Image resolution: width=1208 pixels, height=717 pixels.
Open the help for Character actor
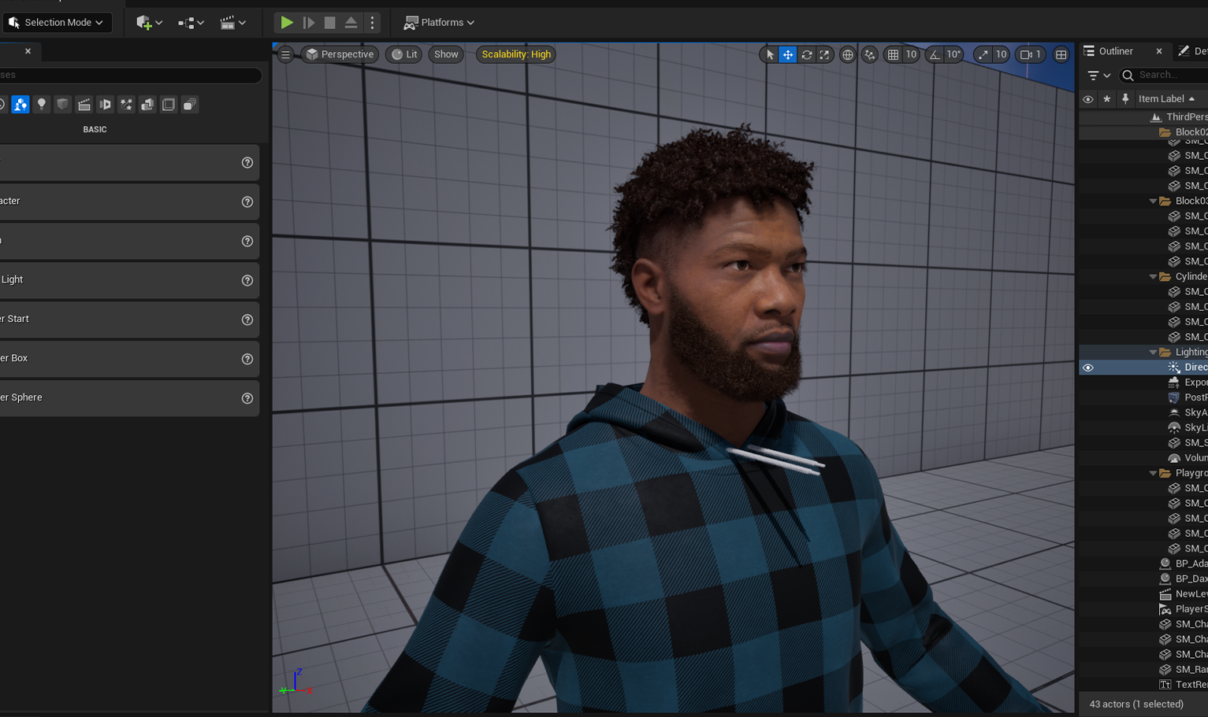click(x=247, y=201)
